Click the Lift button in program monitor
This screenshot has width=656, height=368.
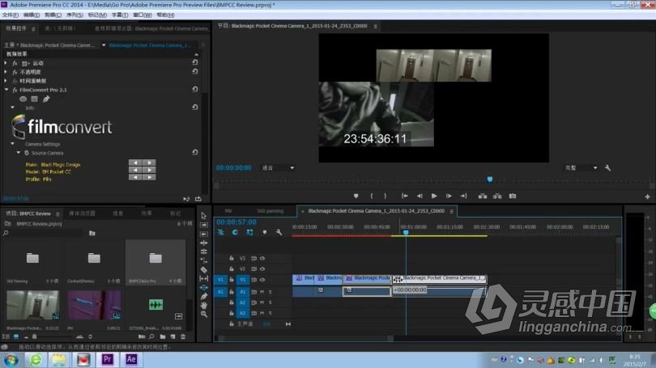[483, 196]
